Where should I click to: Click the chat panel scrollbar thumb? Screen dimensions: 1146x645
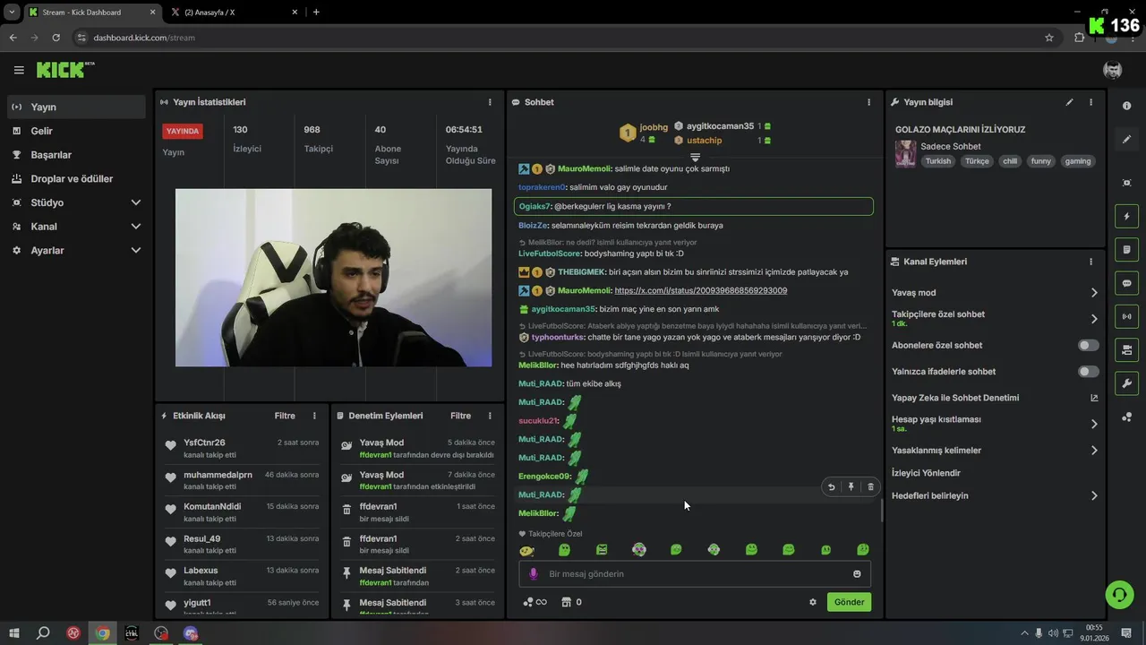click(x=882, y=511)
